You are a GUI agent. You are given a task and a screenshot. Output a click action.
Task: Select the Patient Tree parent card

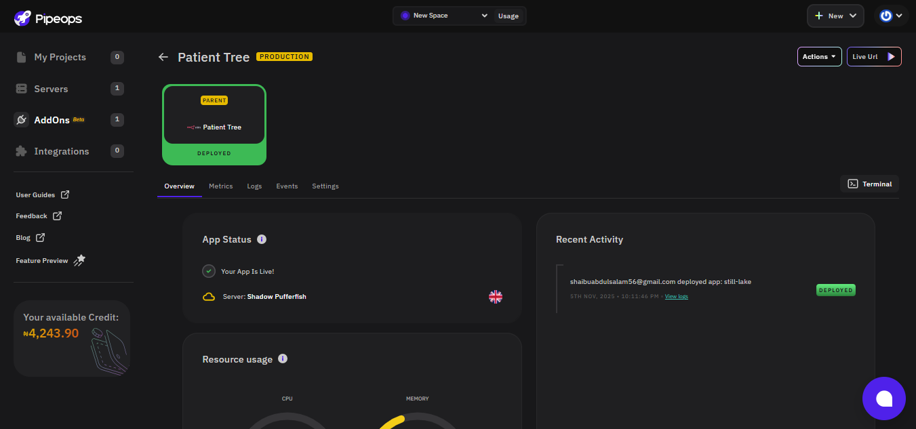(214, 125)
